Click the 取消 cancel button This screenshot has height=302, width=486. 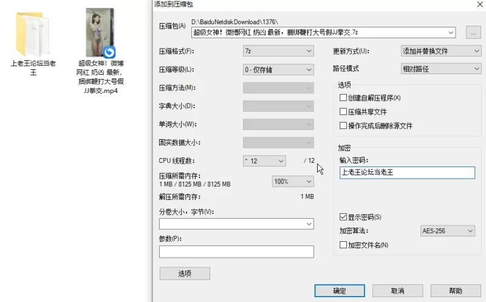[x=397, y=291]
